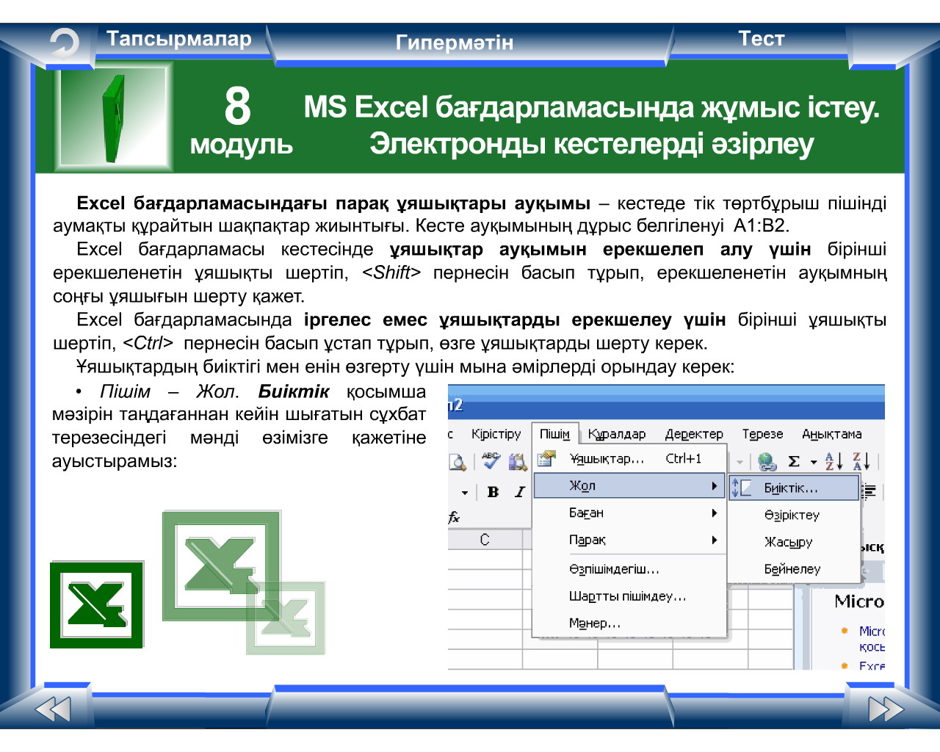Click the return arrow icon at top left
The height and width of the screenshot is (752, 940).
(65, 43)
